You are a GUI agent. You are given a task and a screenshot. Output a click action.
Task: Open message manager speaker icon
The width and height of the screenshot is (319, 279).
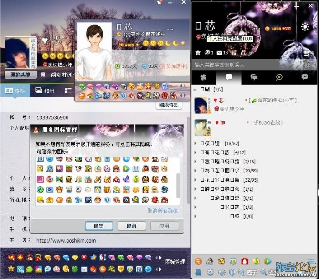(222, 272)
